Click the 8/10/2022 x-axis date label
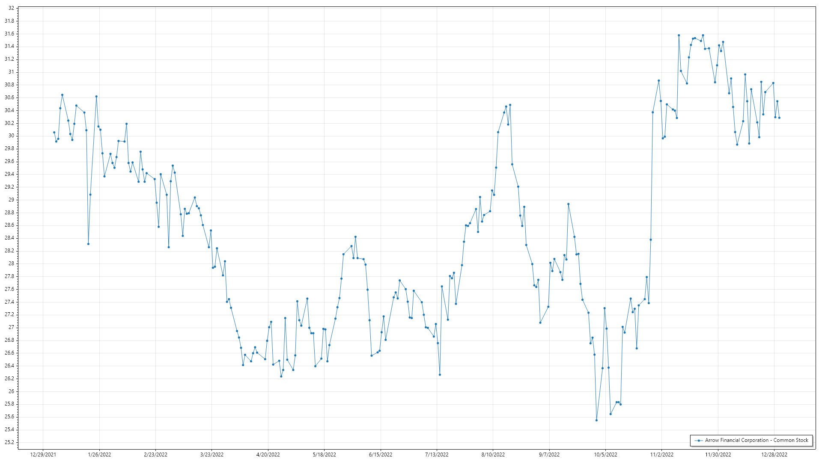 click(493, 455)
